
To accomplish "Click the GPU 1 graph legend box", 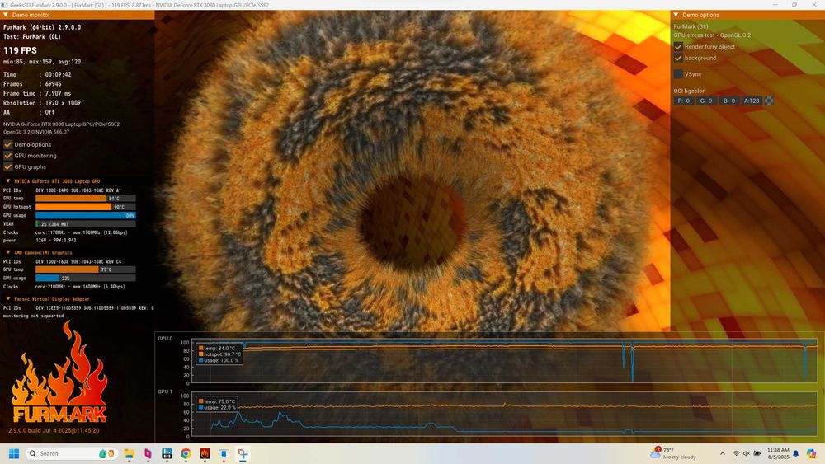I will click(217, 405).
